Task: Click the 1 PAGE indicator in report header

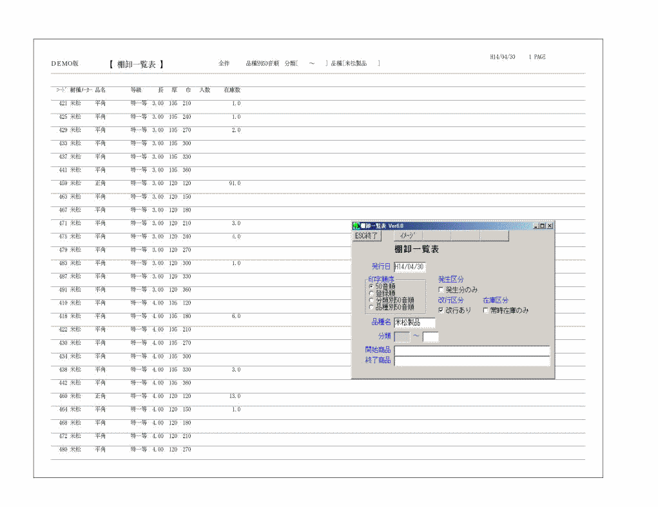Action: [537, 57]
